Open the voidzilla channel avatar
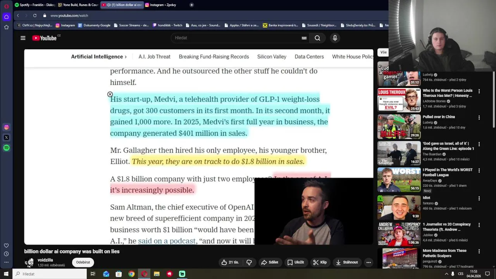The height and width of the screenshot is (279, 496). coord(29,262)
